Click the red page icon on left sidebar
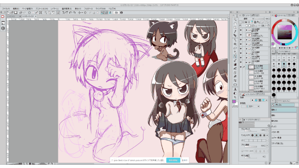 click(3, 17)
